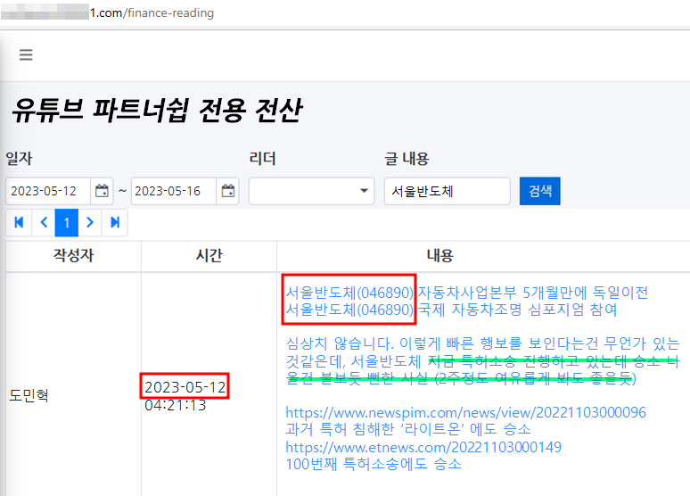Select page 1 in the pagination

point(67,222)
